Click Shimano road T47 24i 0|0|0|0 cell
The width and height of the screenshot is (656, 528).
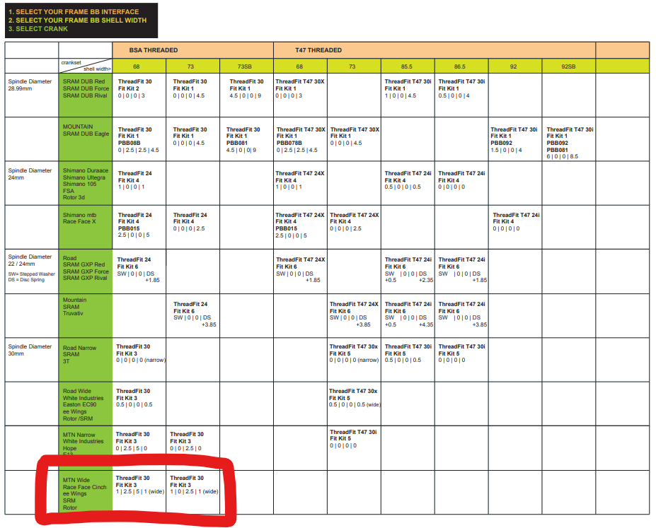pyautogui.click(x=461, y=183)
